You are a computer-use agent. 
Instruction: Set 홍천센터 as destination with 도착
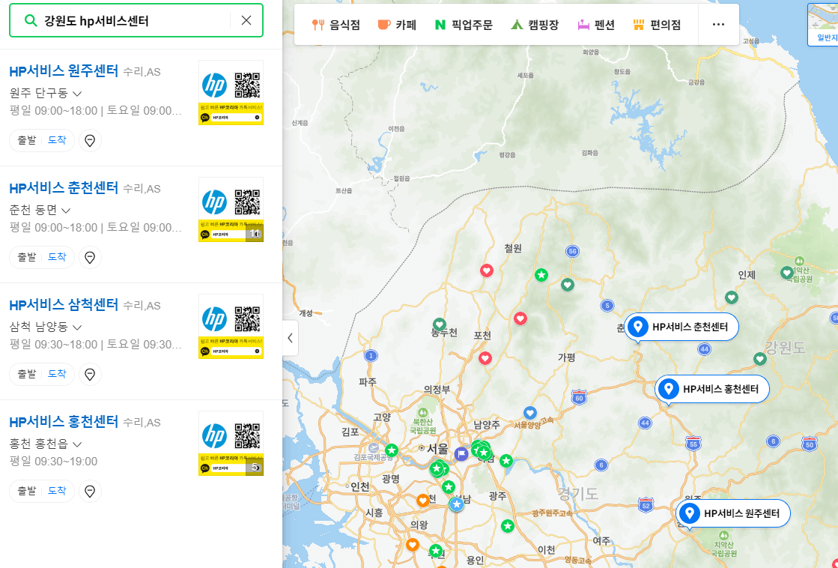57,491
